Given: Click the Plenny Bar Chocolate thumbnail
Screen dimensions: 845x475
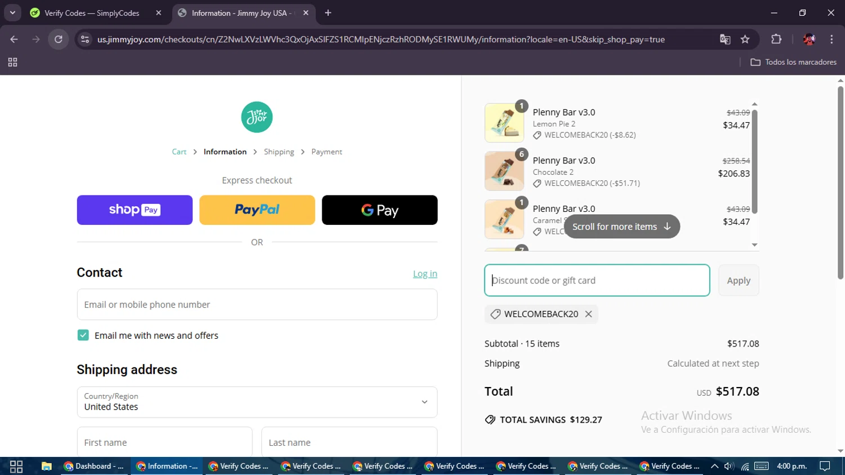Looking at the screenshot, I should click(504, 171).
